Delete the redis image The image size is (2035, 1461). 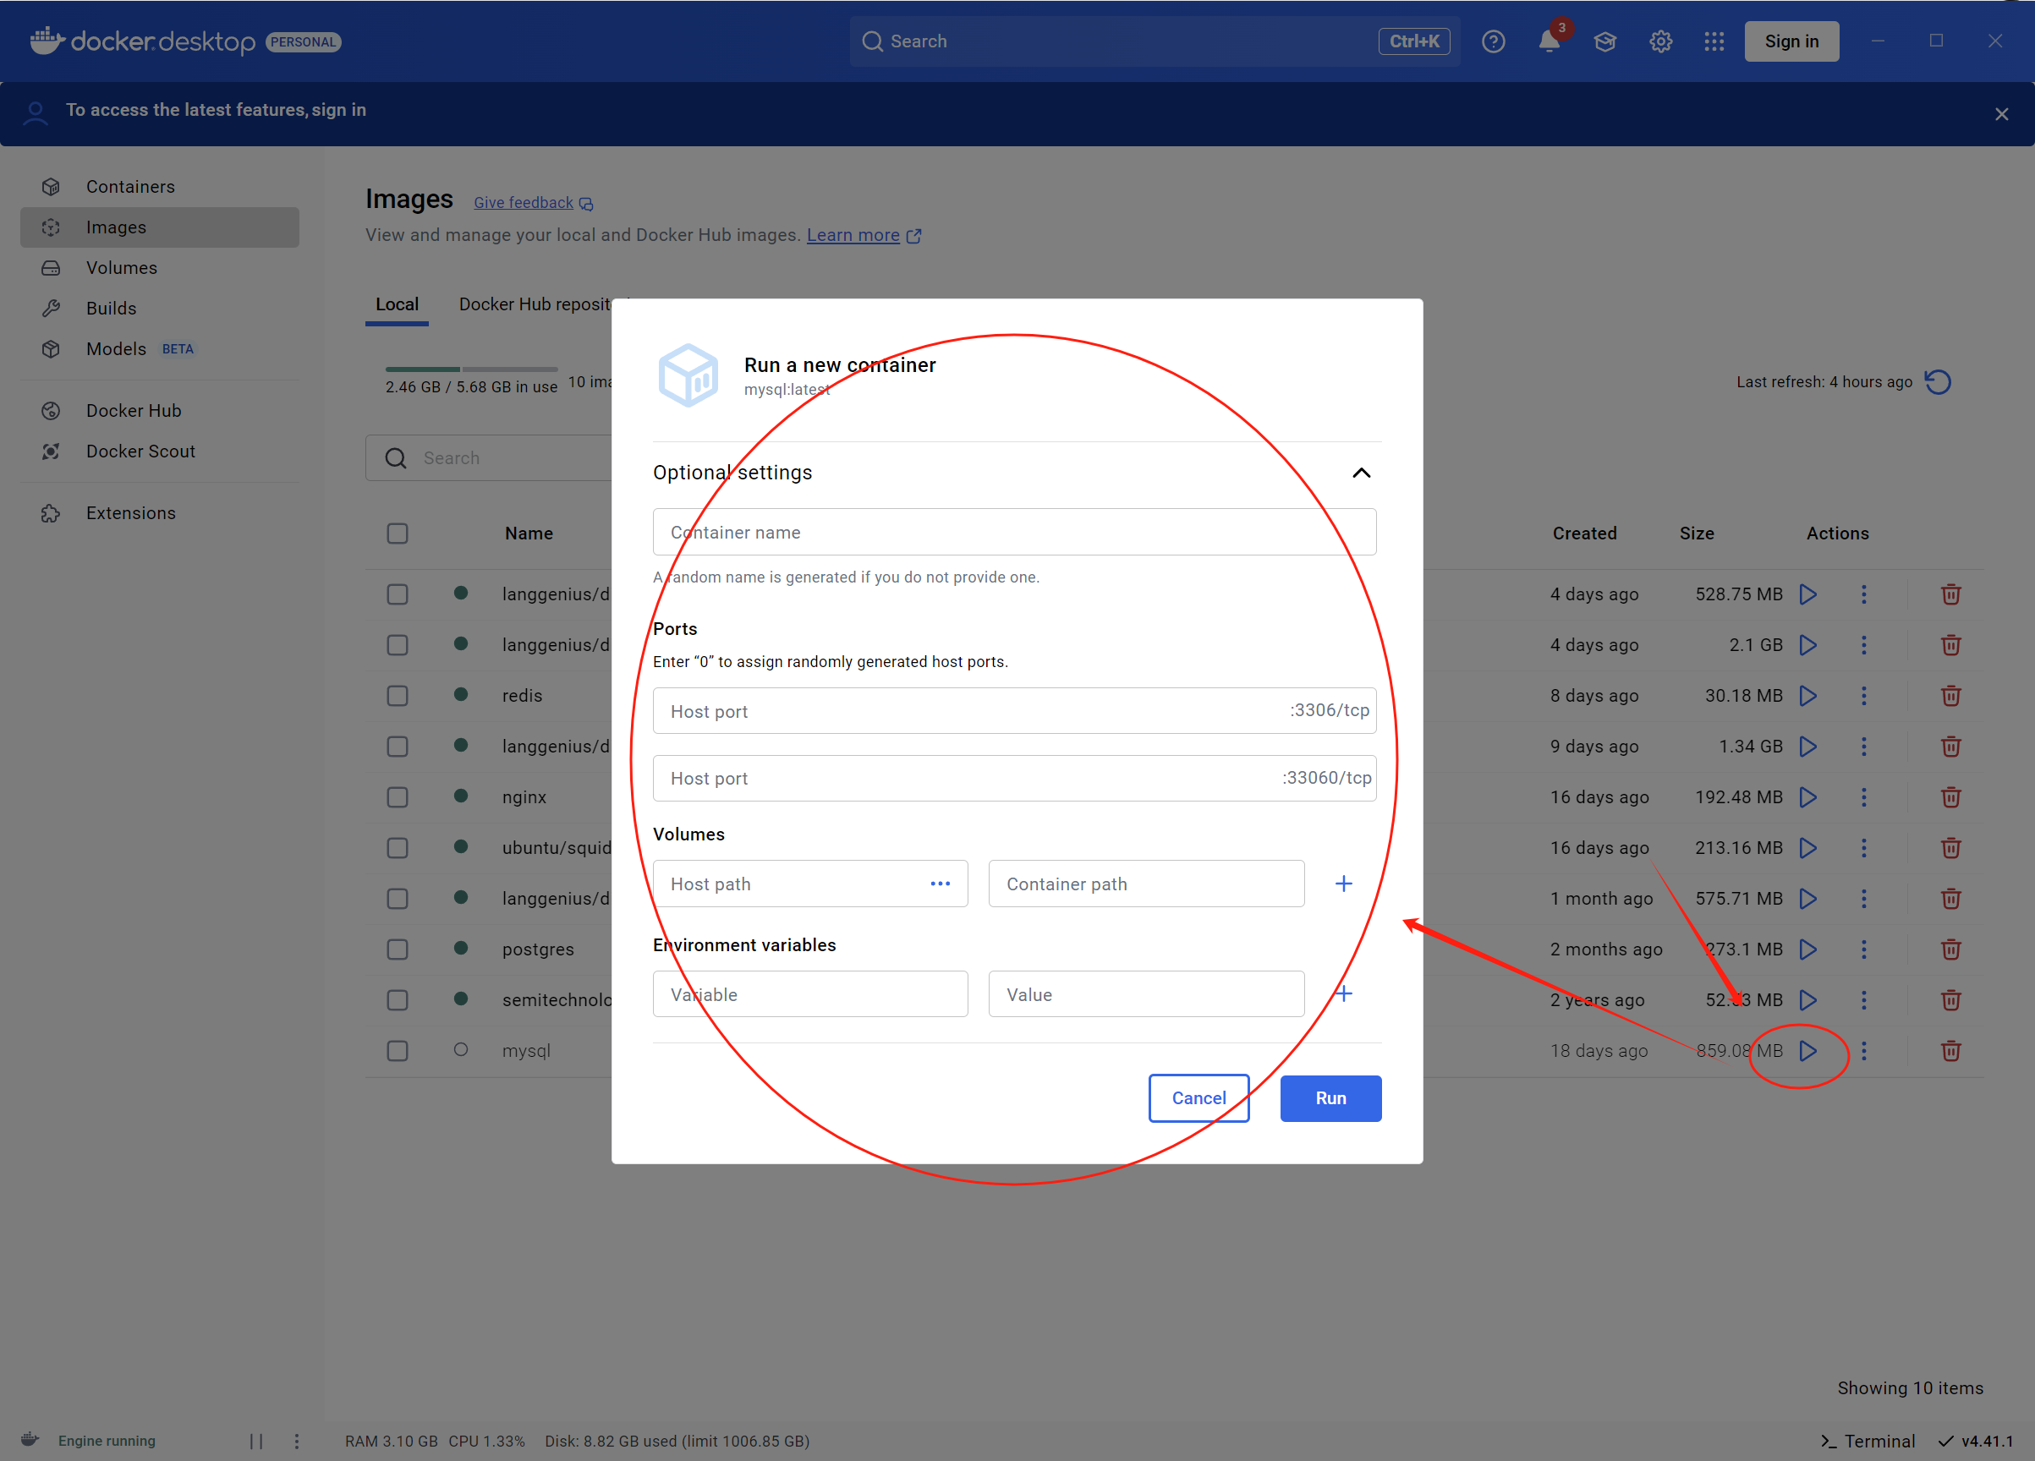[1950, 696]
